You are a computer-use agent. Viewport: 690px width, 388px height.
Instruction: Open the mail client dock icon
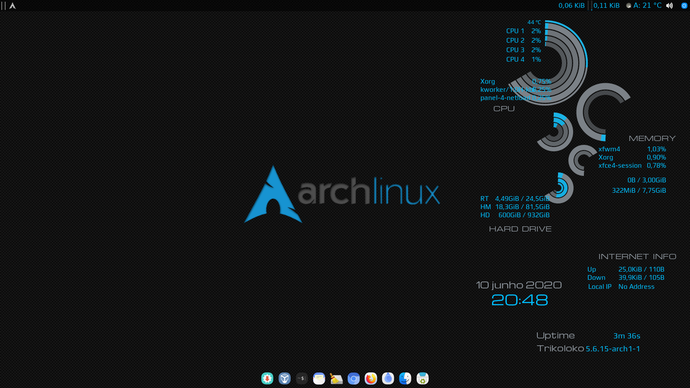coord(319,379)
